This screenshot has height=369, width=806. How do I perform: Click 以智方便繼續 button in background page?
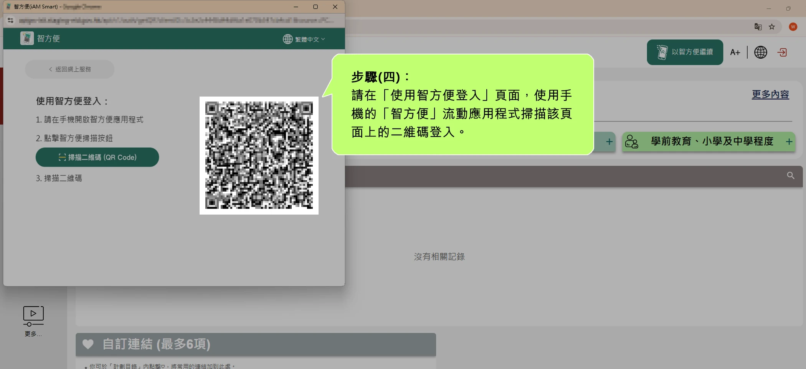point(685,52)
